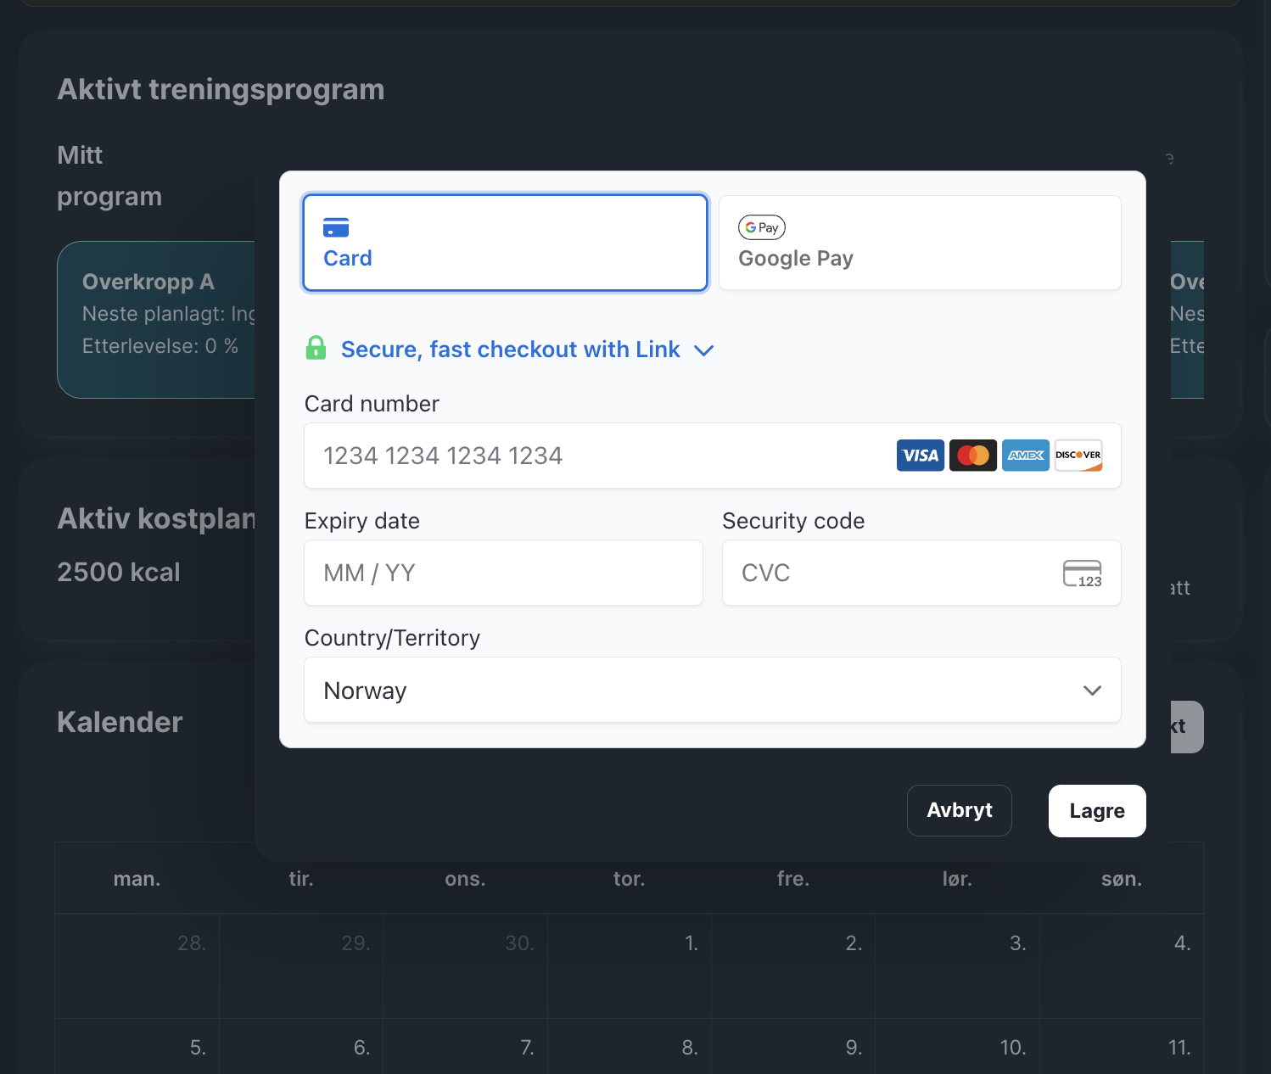
Task: Select greyed-out day 30. in the calendar
Action: (465, 966)
